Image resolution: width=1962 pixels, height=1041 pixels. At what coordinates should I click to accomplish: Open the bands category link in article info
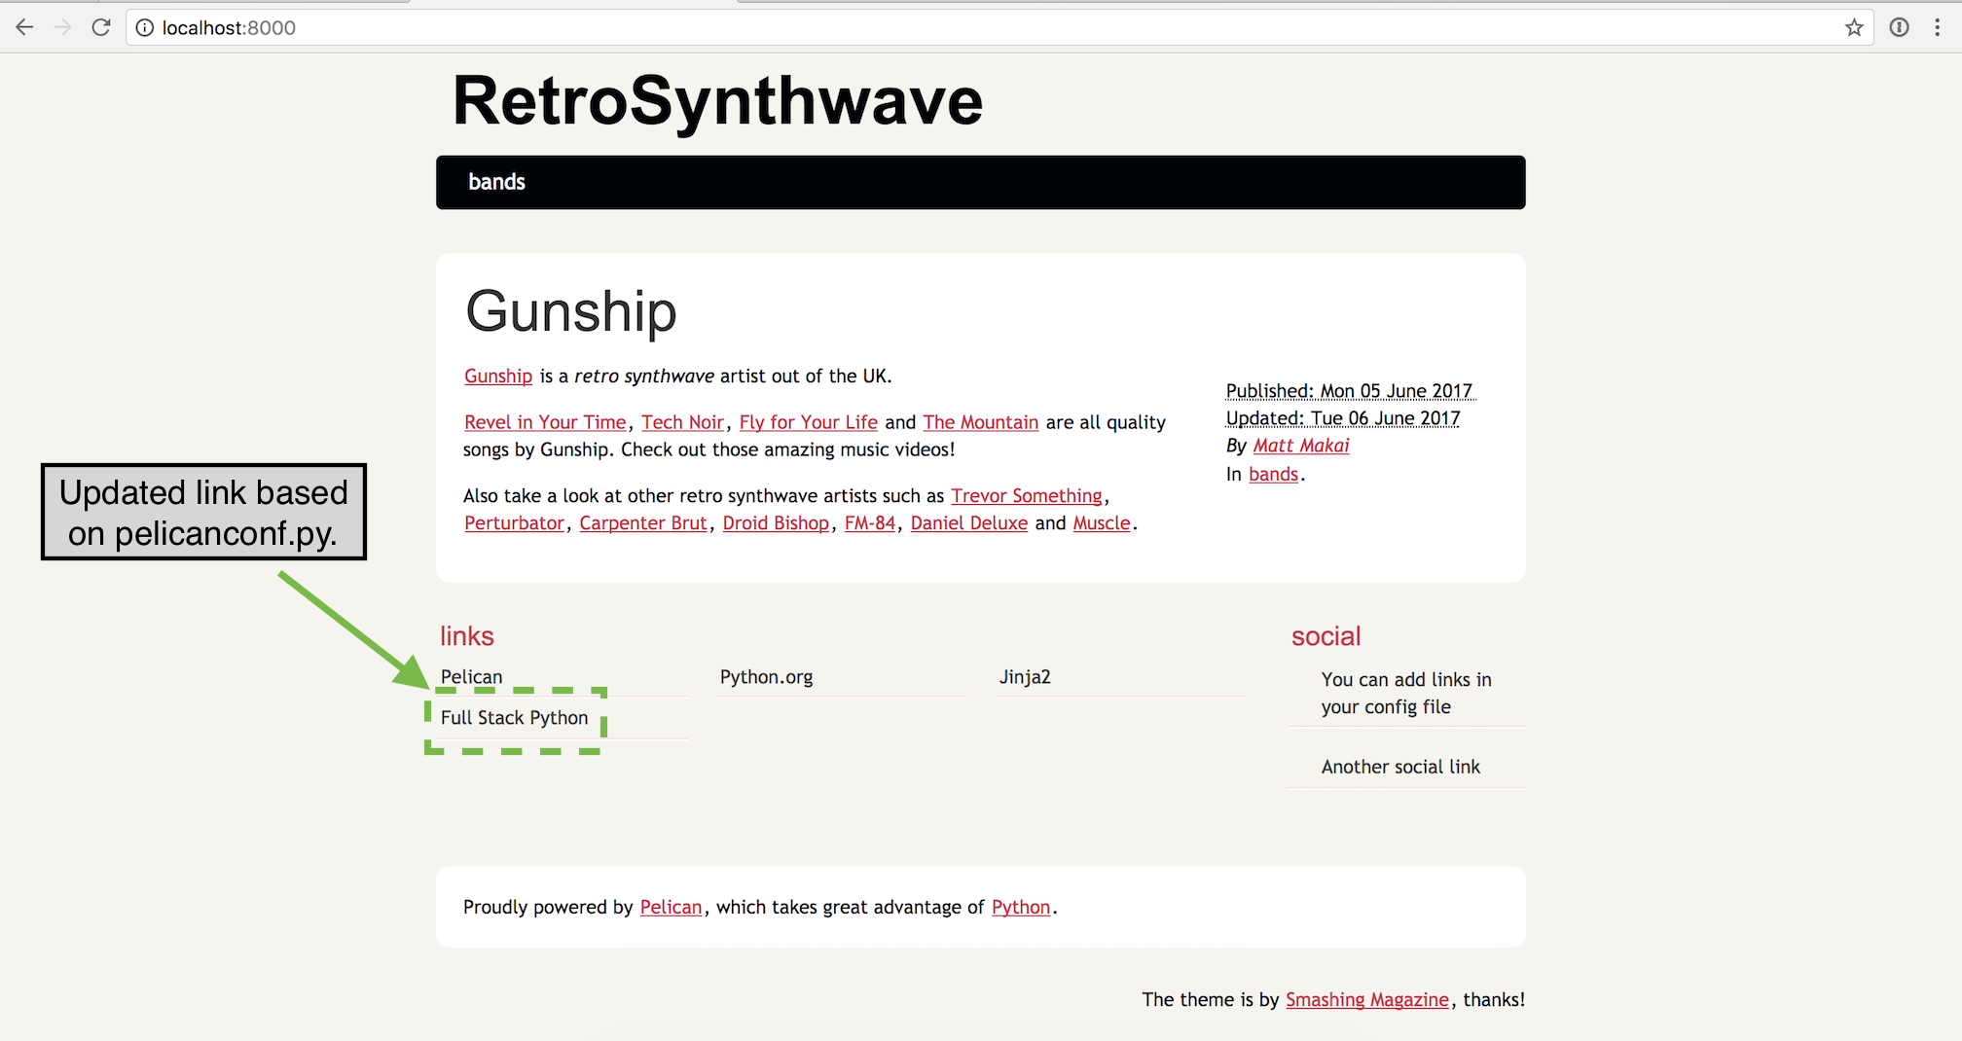pyautogui.click(x=1274, y=475)
